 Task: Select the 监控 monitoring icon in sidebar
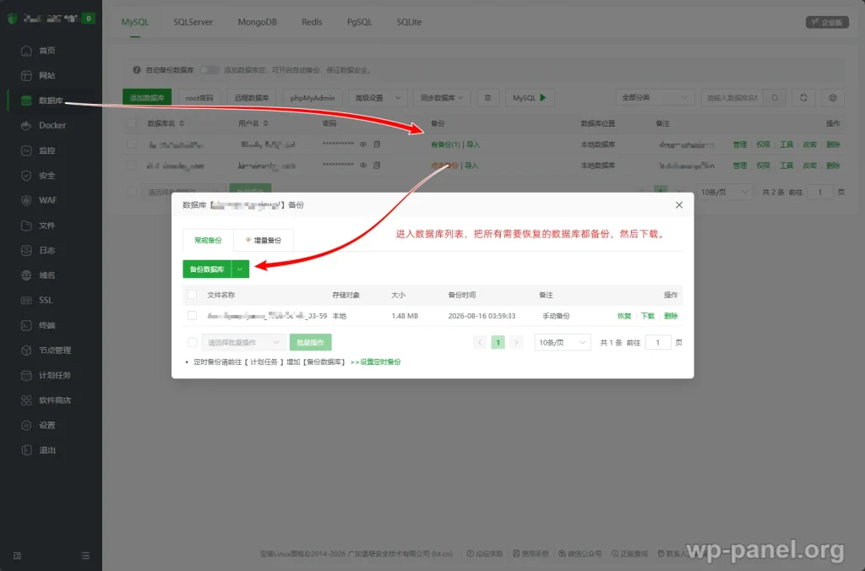click(26, 150)
